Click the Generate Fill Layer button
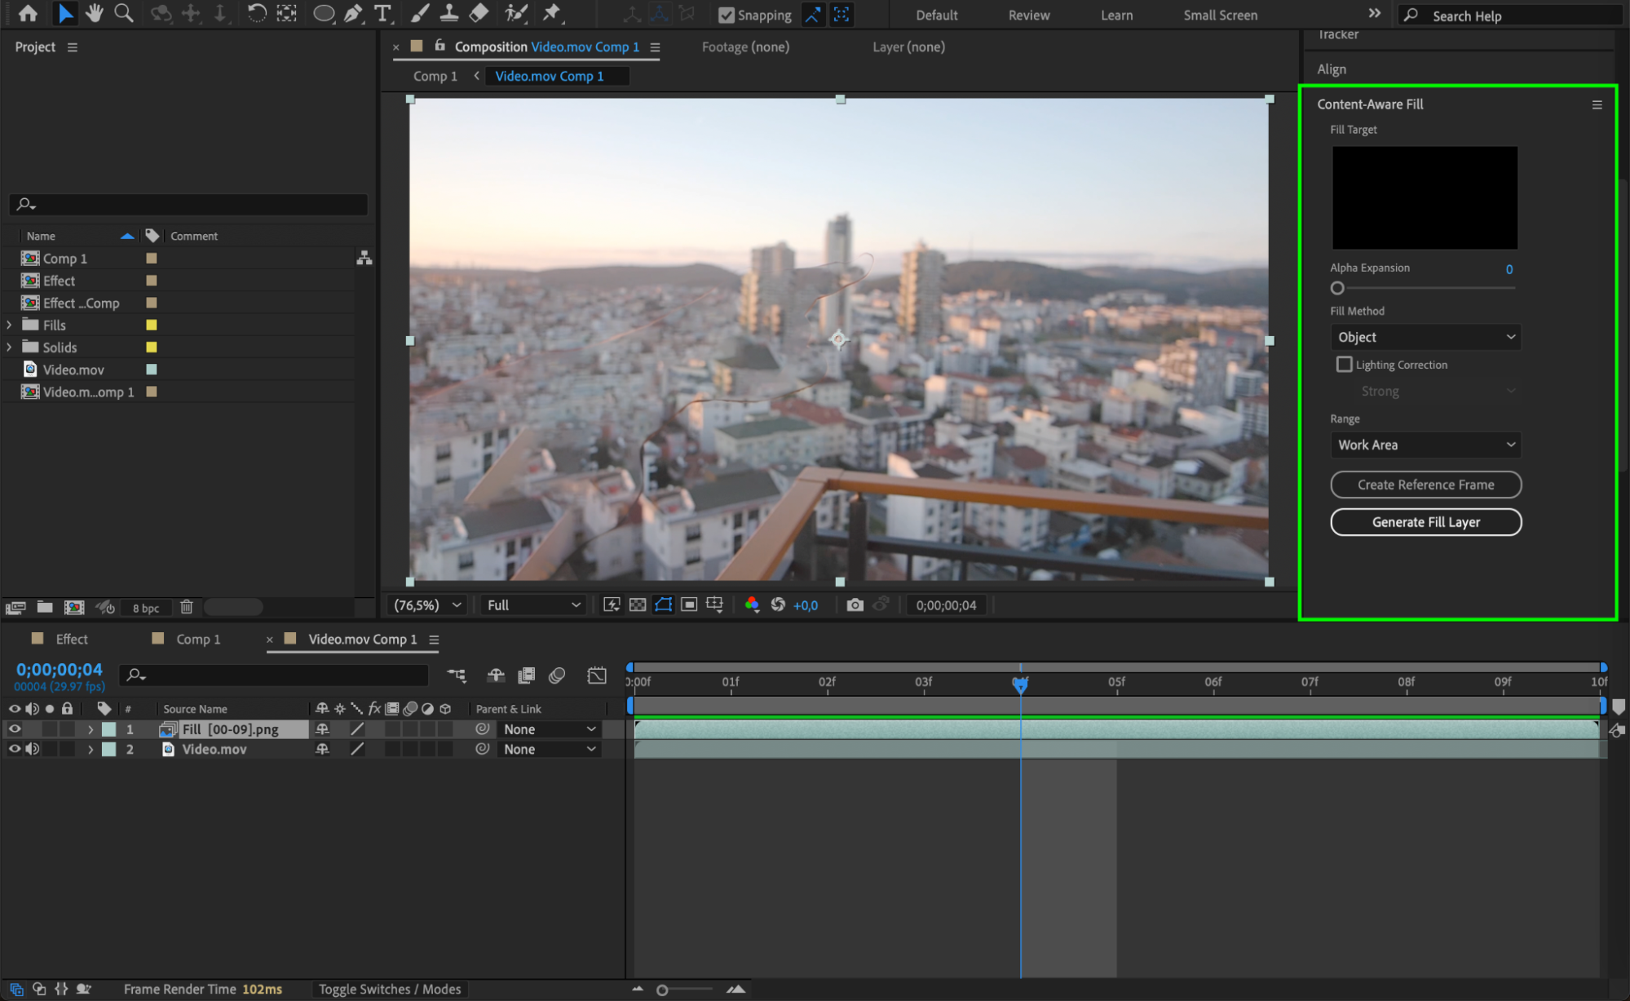This screenshot has height=1001, width=1630. [1425, 522]
